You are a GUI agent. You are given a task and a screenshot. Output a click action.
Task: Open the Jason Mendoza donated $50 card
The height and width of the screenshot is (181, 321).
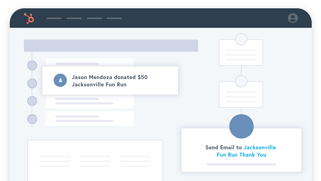110,80
